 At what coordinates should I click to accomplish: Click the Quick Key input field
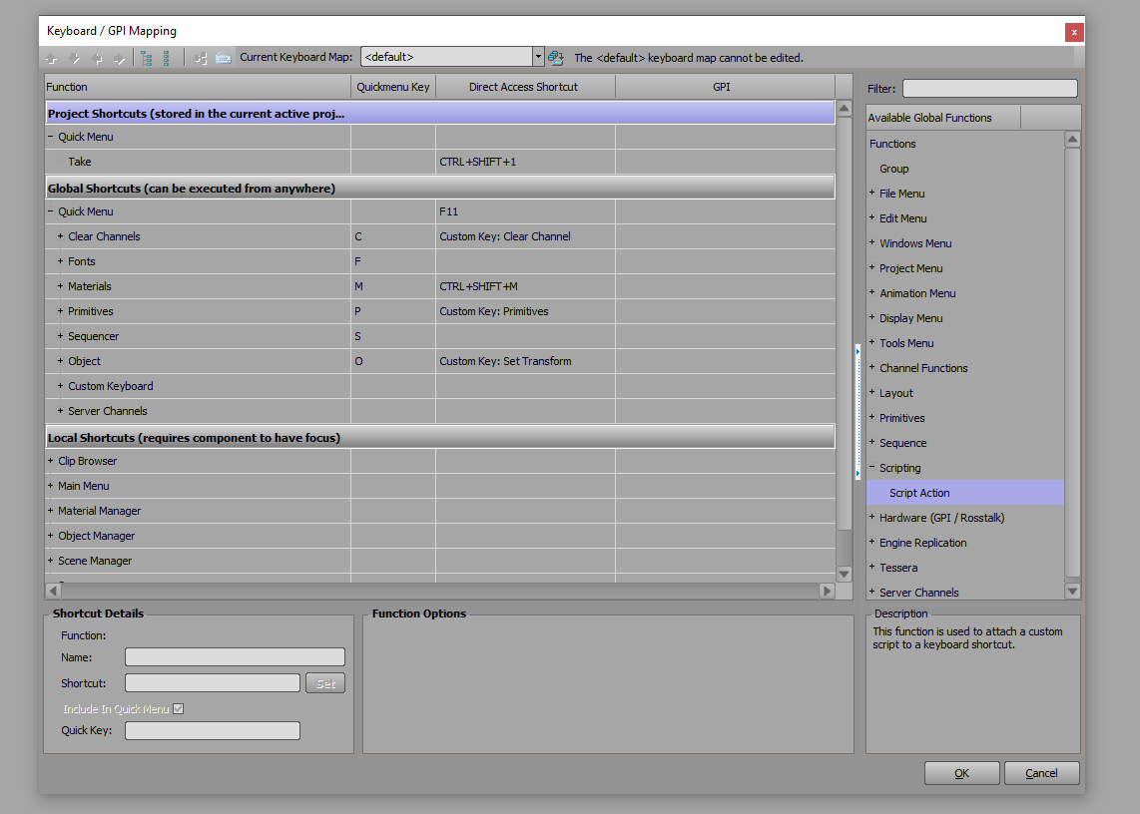[x=213, y=730]
